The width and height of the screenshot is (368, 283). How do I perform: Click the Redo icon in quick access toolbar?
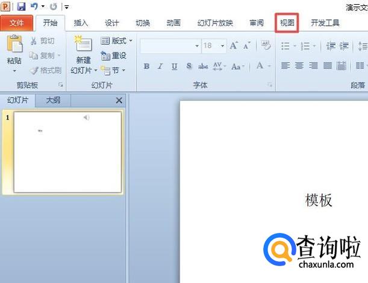[54, 7]
